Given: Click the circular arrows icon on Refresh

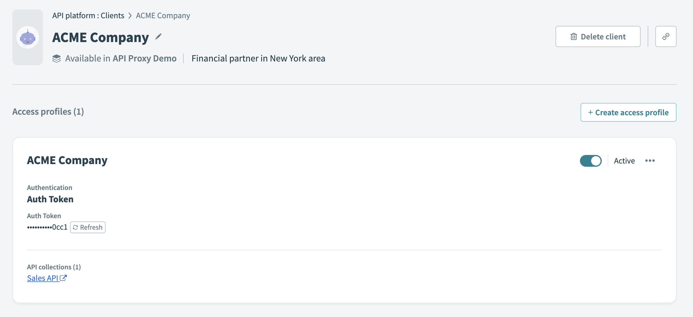Looking at the screenshot, I should pos(75,227).
